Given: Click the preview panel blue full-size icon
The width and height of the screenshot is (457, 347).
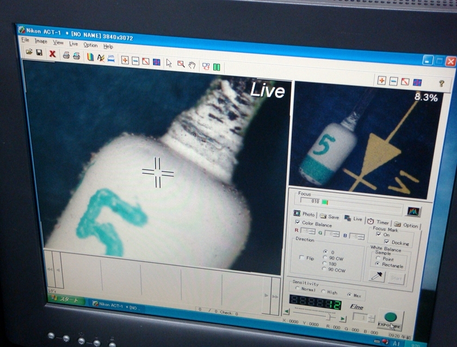Looking at the screenshot, I should 417,83.
